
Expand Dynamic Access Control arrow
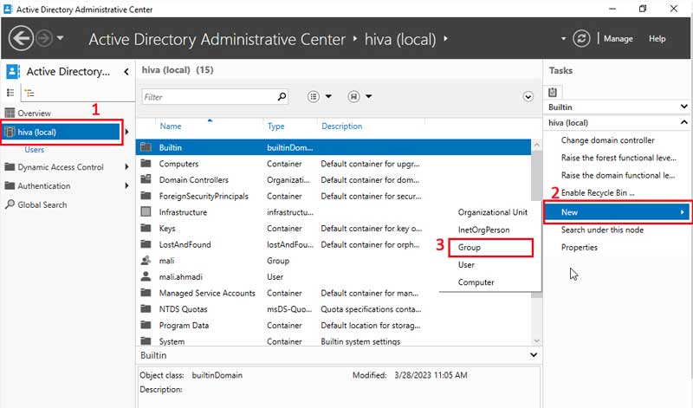click(x=126, y=167)
